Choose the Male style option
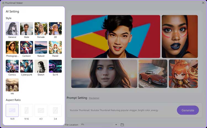The width and height of the screenshot is (207, 128). pos(26,29)
